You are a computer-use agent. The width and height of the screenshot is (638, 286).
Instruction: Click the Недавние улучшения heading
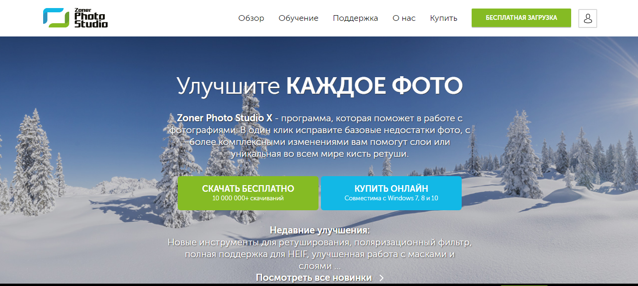point(319,231)
